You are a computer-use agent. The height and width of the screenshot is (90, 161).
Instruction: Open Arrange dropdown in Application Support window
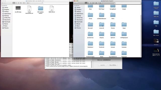101,3
